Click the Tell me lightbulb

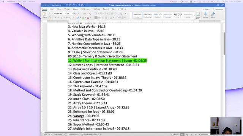[x=119, y=9]
